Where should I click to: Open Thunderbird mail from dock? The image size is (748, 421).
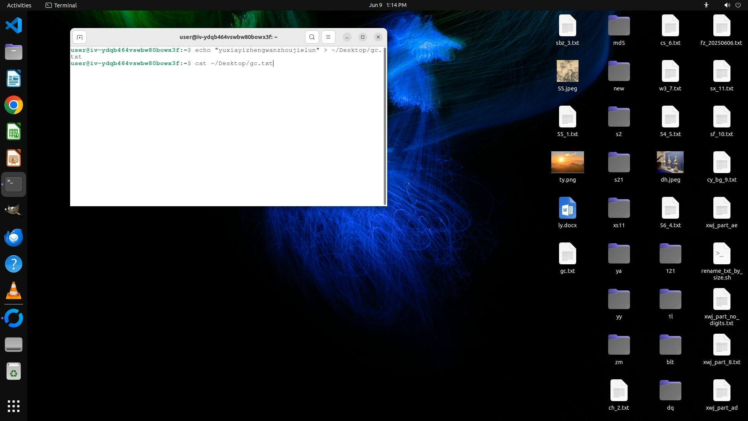[14, 237]
